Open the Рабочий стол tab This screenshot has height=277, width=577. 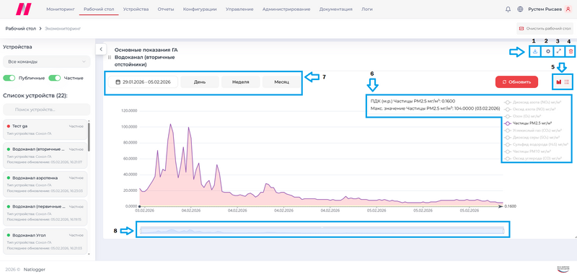pos(99,9)
